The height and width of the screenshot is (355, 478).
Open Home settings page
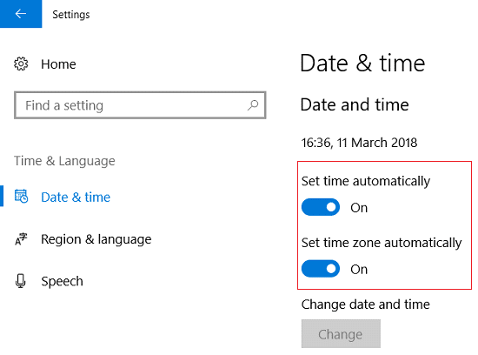pos(58,64)
